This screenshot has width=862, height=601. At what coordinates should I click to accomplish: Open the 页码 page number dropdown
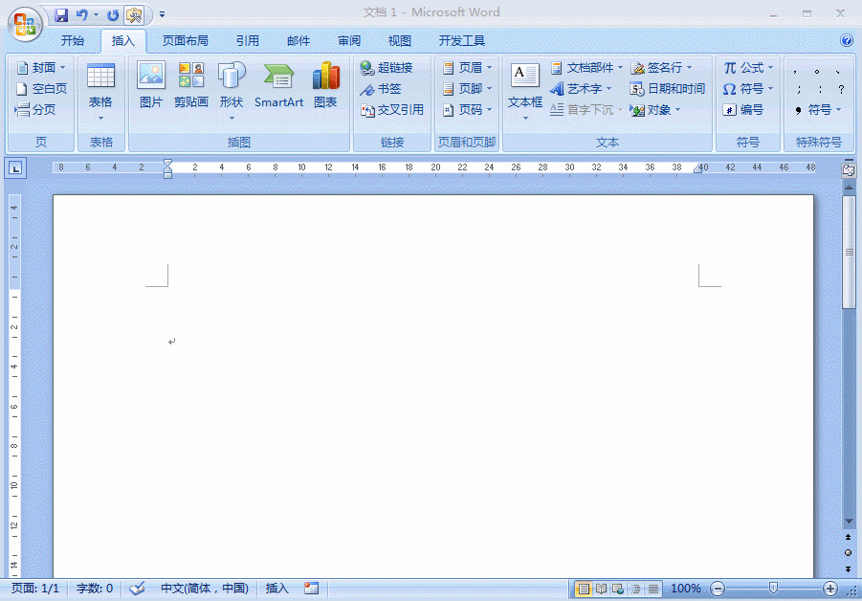tap(468, 109)
